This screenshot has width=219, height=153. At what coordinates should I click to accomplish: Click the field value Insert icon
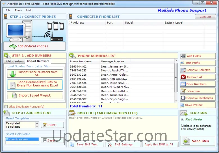click(x=45, y=140)
